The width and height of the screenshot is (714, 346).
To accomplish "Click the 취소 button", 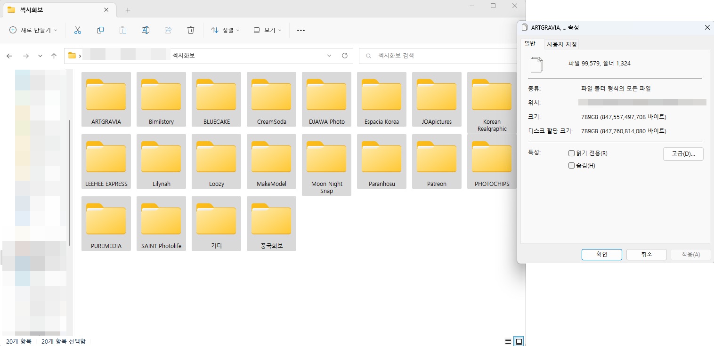I will [x=646, y=254].
